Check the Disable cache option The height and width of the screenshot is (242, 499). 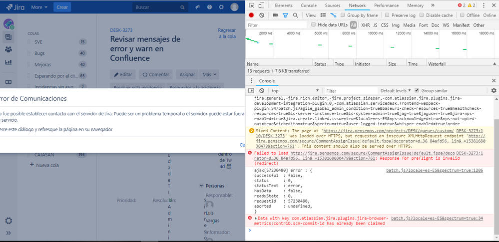[422, 15]
